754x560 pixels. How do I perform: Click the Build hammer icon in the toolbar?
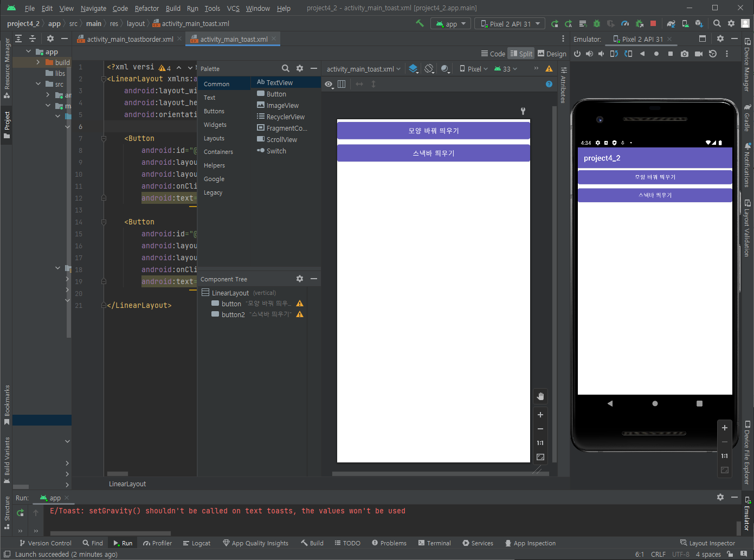click(420, 23)
